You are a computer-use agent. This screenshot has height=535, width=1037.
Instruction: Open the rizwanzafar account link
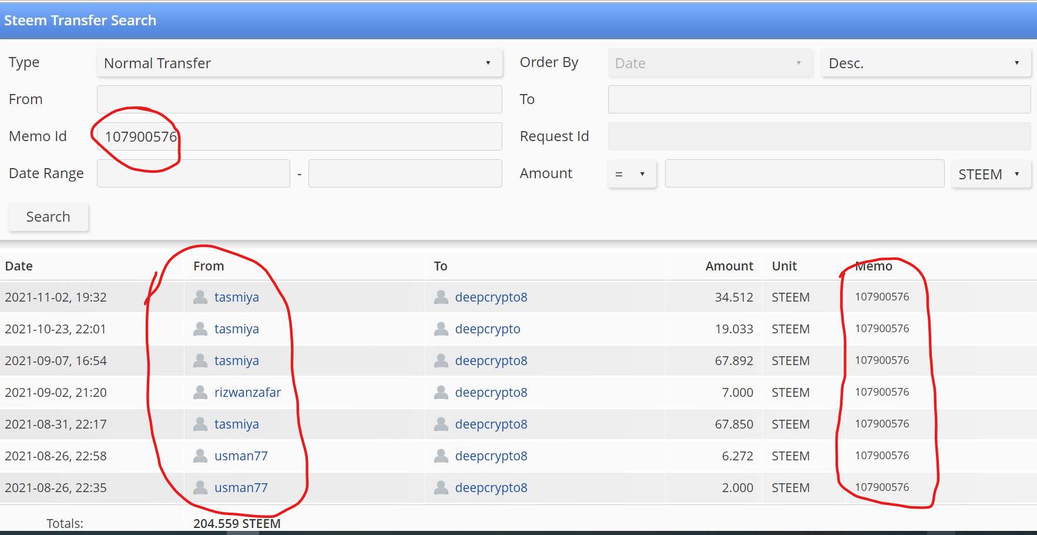[248, 392]
